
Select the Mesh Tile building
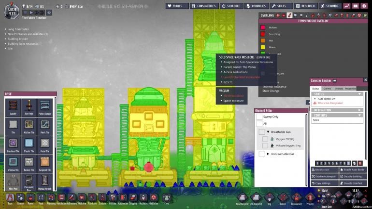point(45,126)
